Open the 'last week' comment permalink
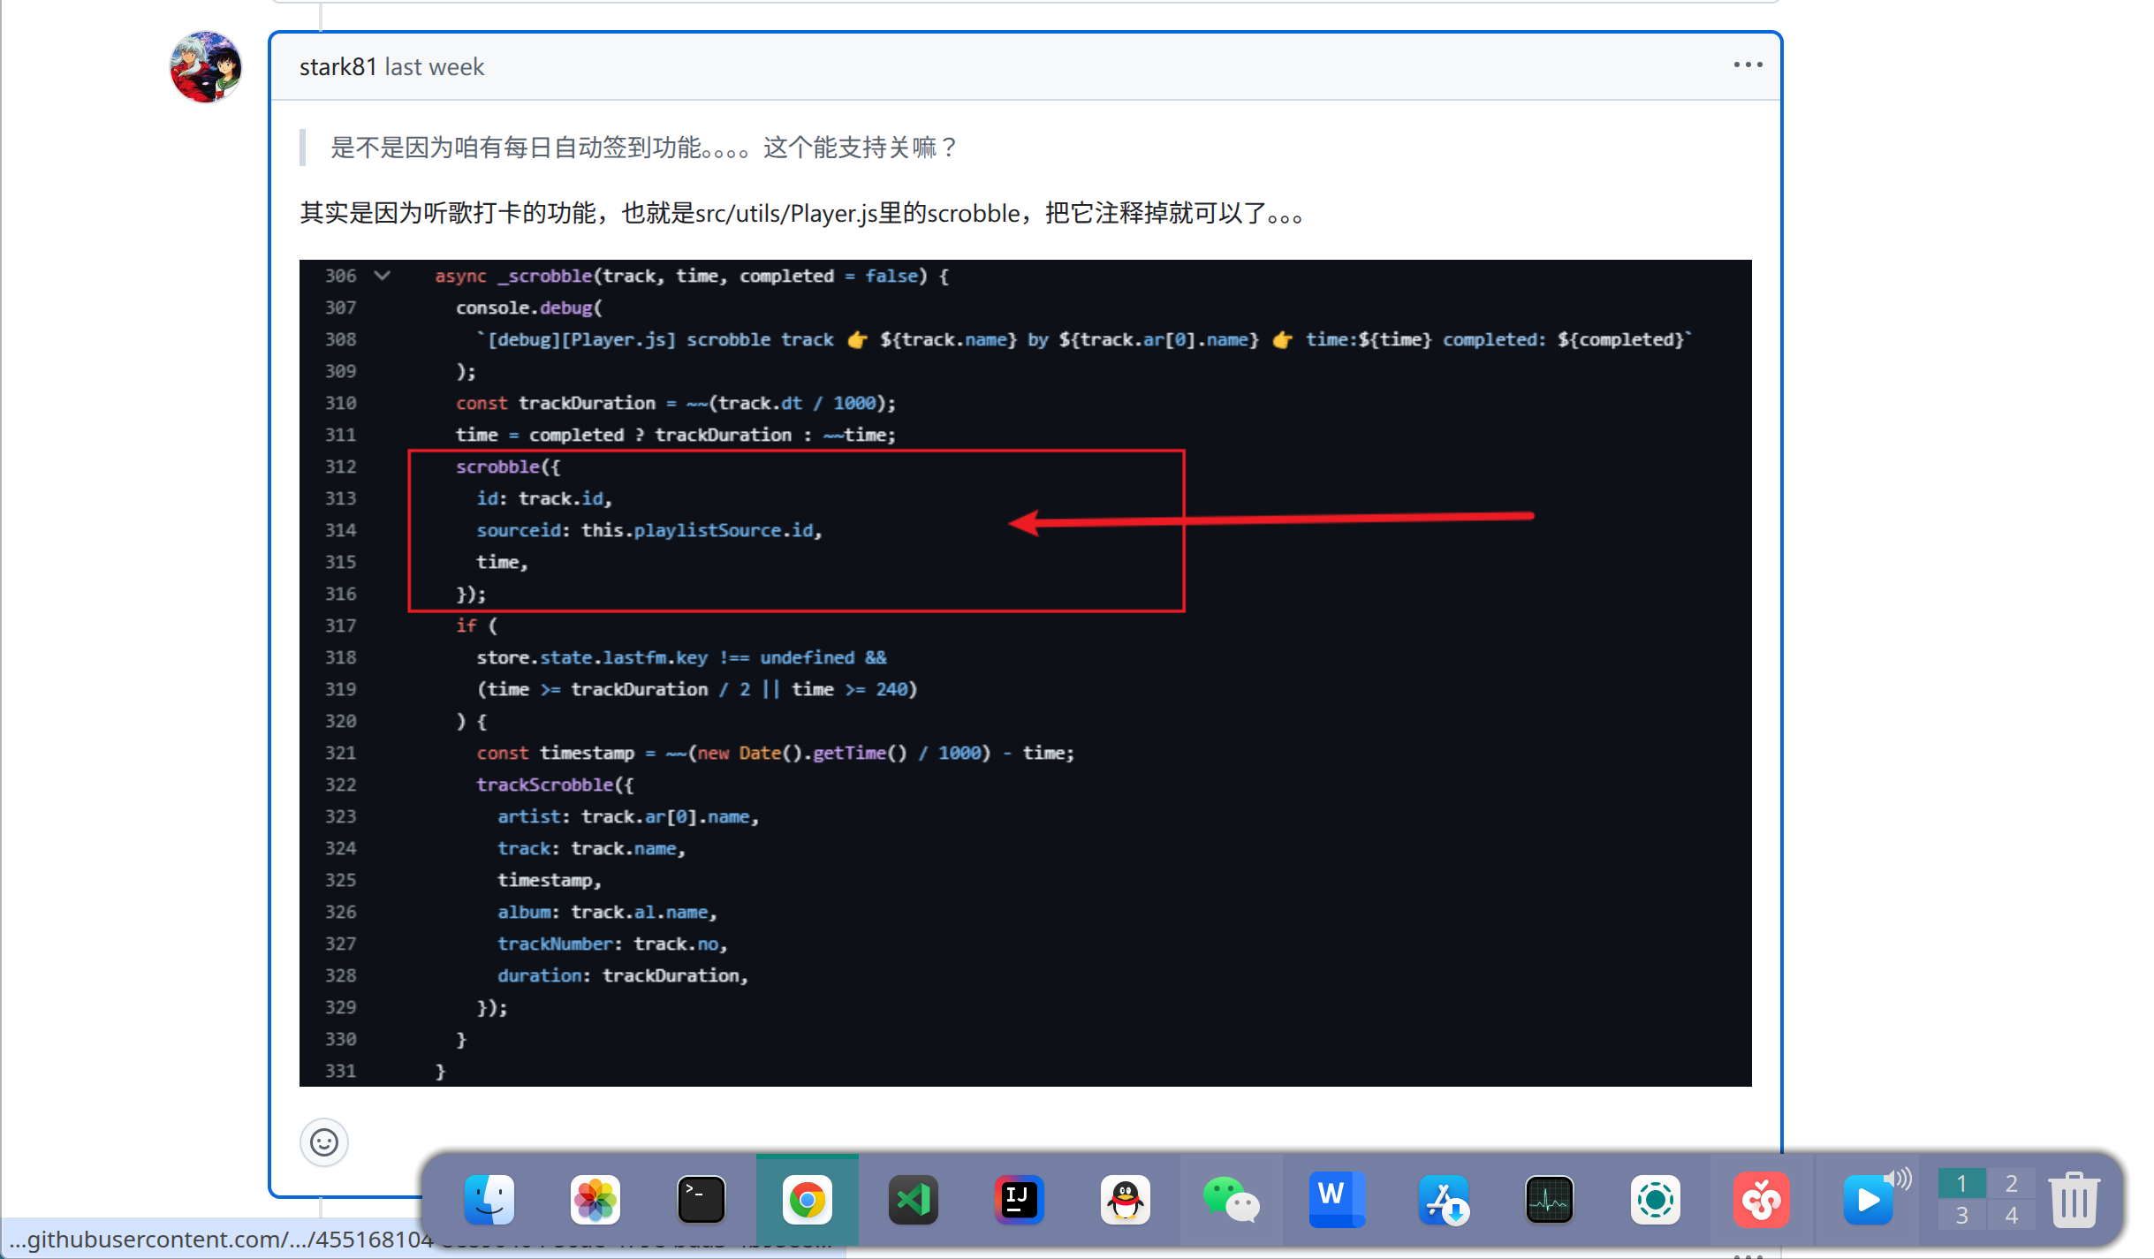Image resolution: width=2154 pixels, height=1259 pixels. [x=435, y=66]
